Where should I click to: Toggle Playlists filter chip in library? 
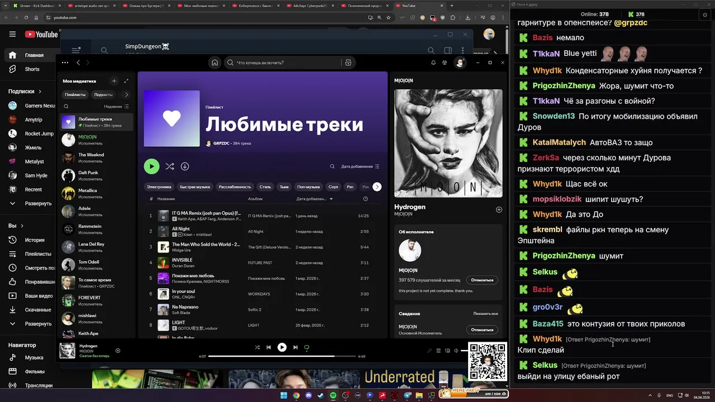(75, 94)
